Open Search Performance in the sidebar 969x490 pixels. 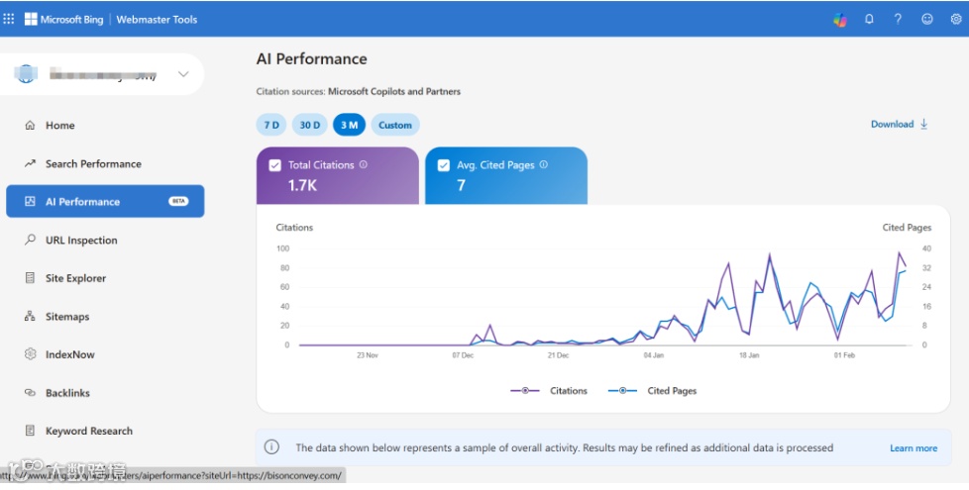(x=93, y=164)
